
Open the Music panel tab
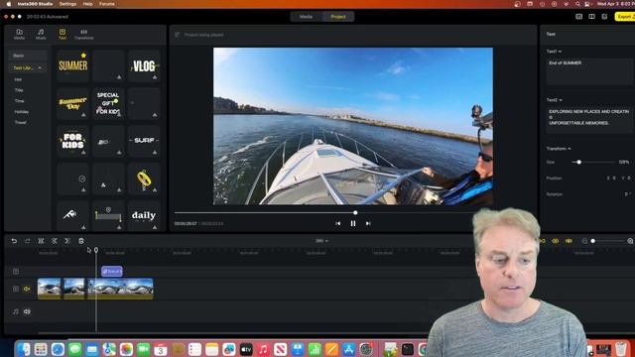(41, 34)
